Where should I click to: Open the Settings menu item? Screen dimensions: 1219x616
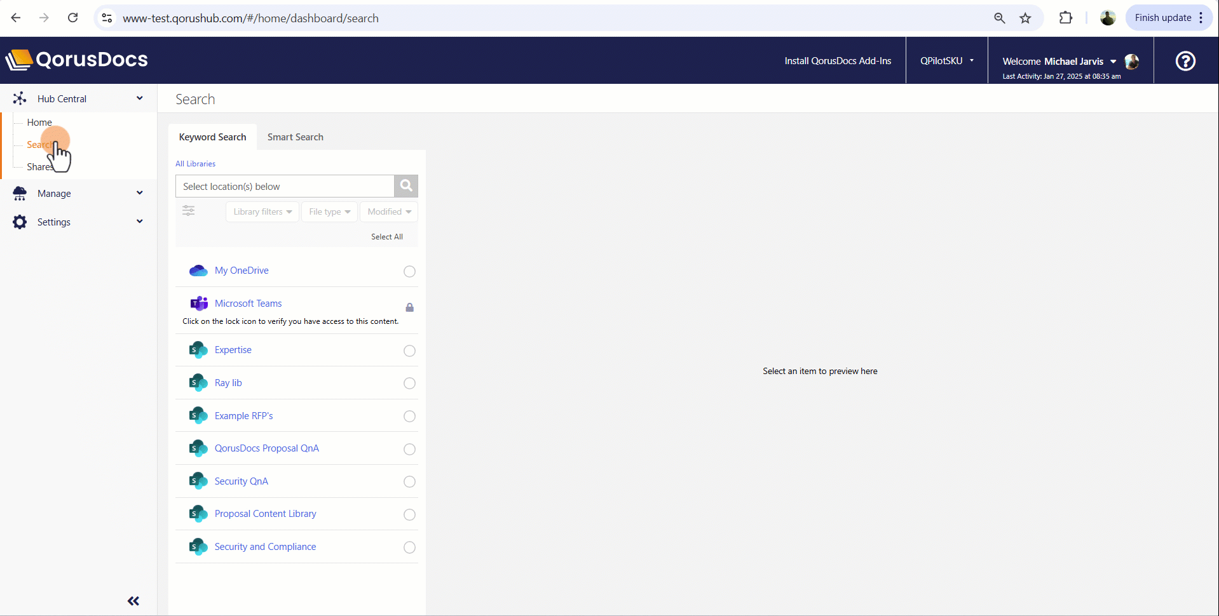54,222
